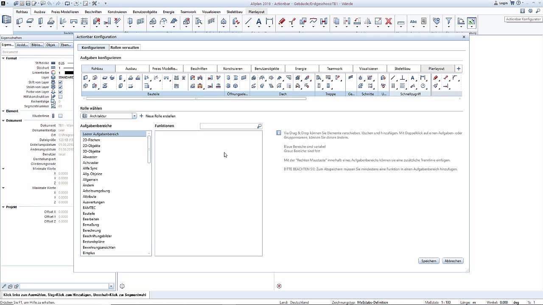Screen dimensions: 543x305
Task: Click the Funktionen search input field
Action: pyautogui.click(x=228, y=126)
